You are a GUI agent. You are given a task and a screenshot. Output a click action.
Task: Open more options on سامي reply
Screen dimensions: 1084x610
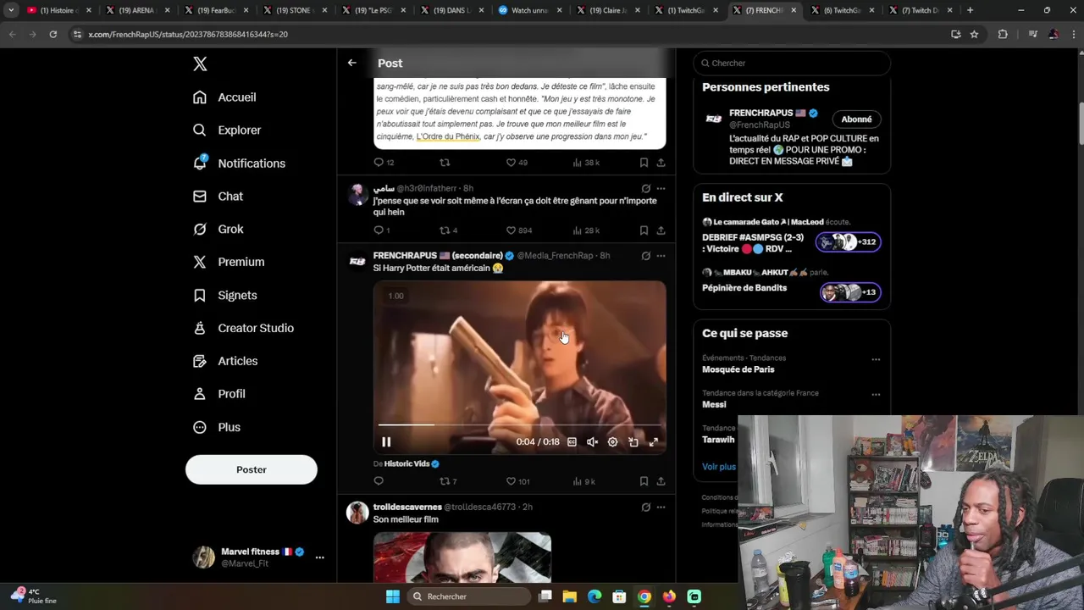click(661, 188)
